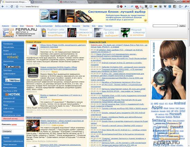This screenshot has width=190, height=147.
Task: Open the red Форумы link
Action: (30, 26)
